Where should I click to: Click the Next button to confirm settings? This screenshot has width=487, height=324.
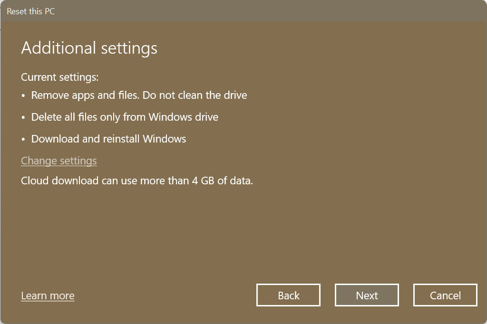click(366, 295)
